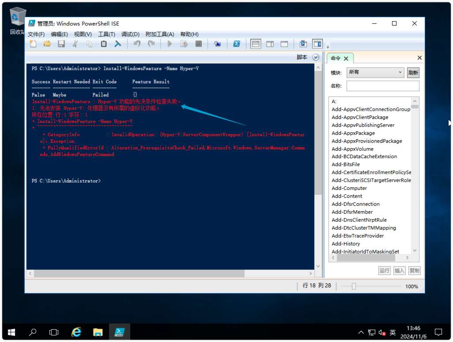
Task: Expand the script pane chevron
Action: click(316, 57)
